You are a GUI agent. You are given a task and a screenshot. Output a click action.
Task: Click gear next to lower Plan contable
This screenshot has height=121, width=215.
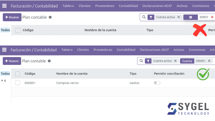[x=49, y=61]
